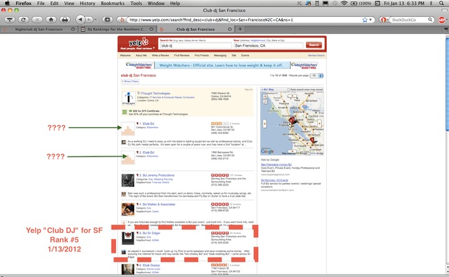449x277 pixels.
Task: Close the Nightclub dj San Francisco tab
Action: tap(73, 29)
